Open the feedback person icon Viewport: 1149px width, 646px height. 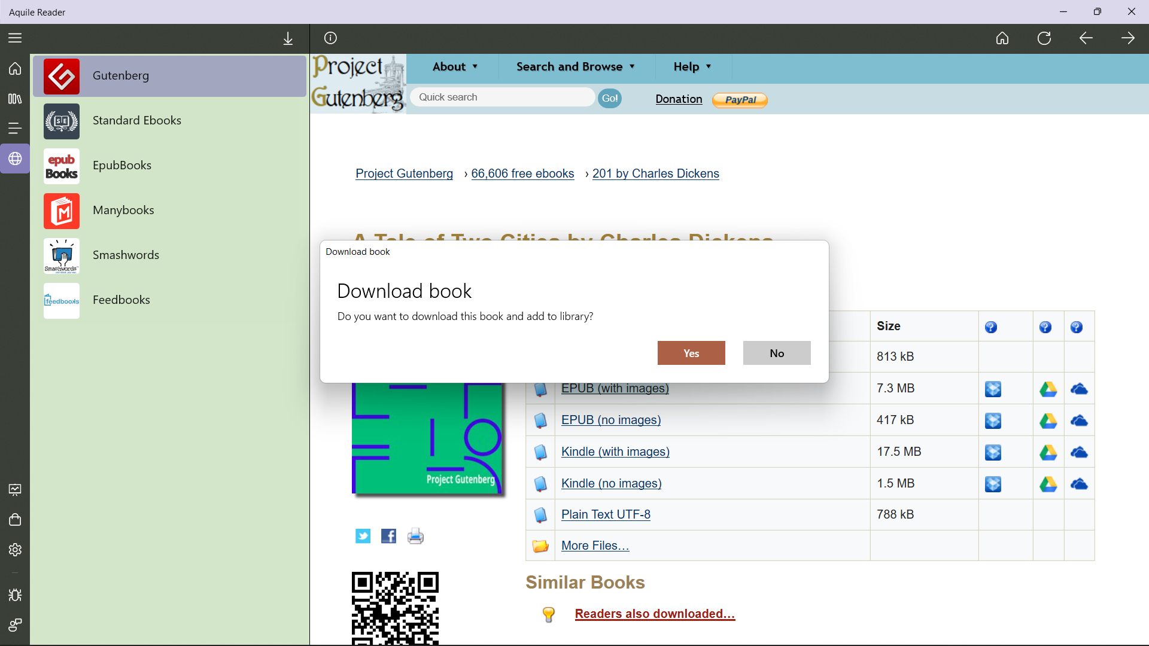click(15, 625)
